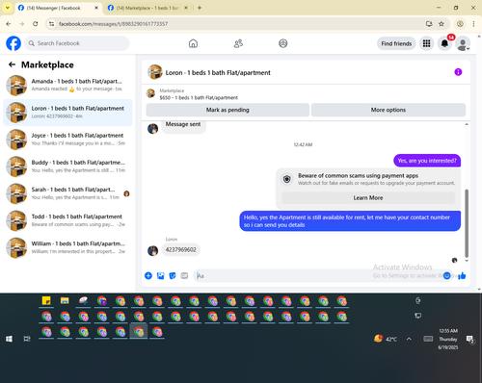
Task: Choose a sticker in composer
Action: [173, 275]
